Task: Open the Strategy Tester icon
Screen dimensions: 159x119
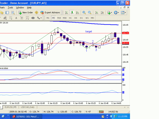Action: tap(13, 12)
